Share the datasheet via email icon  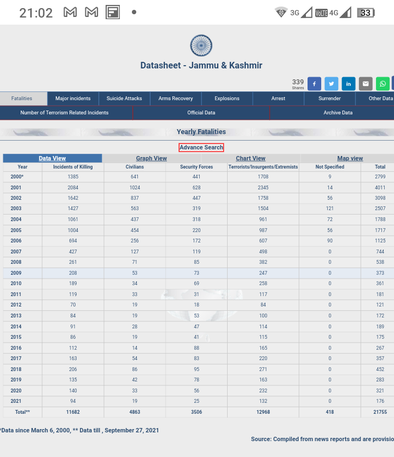[x=366, y=84]
